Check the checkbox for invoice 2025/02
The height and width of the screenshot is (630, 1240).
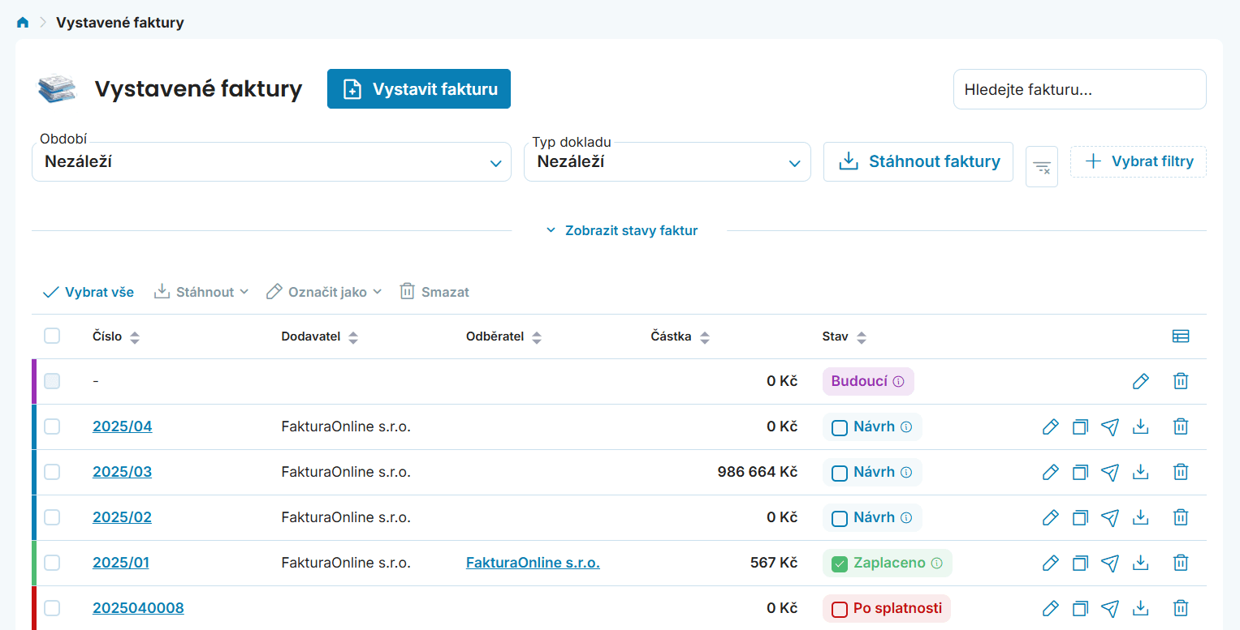(52, 517)
